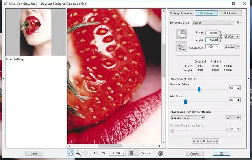Switch to the Stretch tab

click(230, 13)
